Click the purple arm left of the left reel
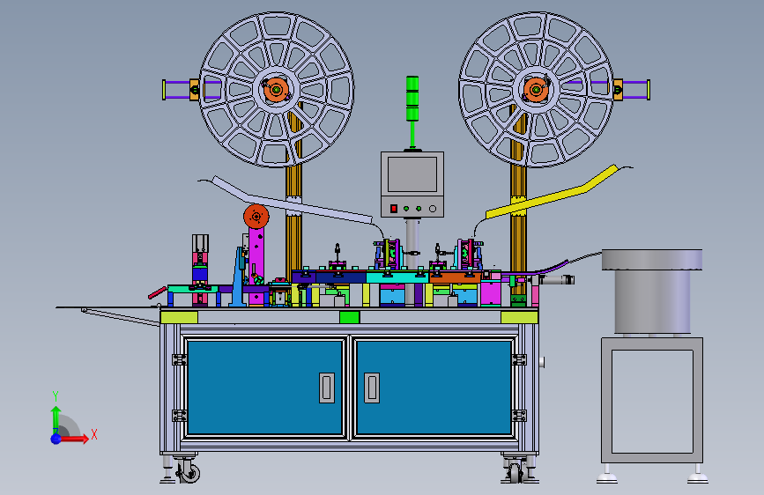The width and height of the screenshot is (764, 495). 182,90
